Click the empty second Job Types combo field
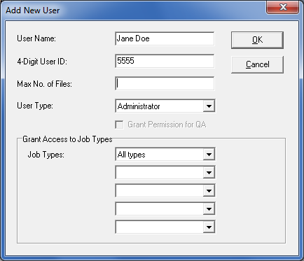 pos(160,173)
